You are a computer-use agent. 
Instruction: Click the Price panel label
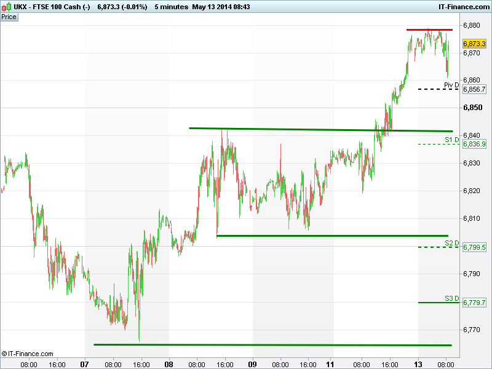pos(9,17)
